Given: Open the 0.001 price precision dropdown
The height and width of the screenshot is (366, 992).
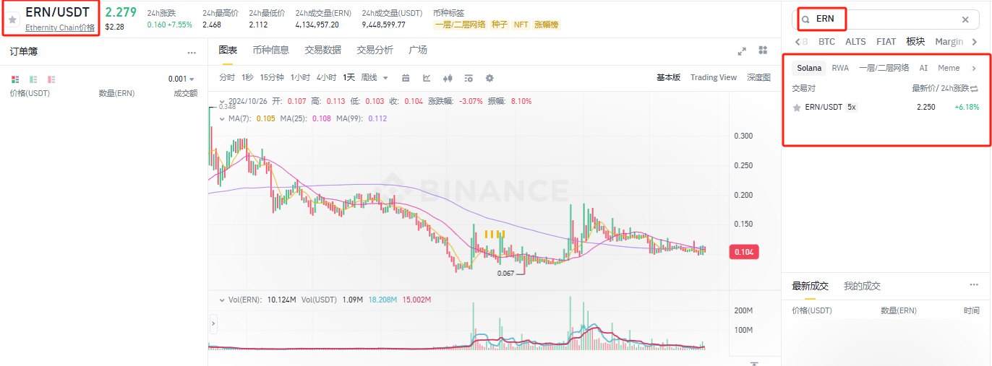Looking at the screenshot, I should pos(181,79).
